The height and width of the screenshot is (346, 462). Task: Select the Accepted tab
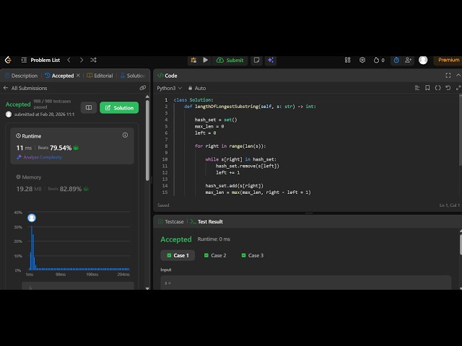point(59,76)
